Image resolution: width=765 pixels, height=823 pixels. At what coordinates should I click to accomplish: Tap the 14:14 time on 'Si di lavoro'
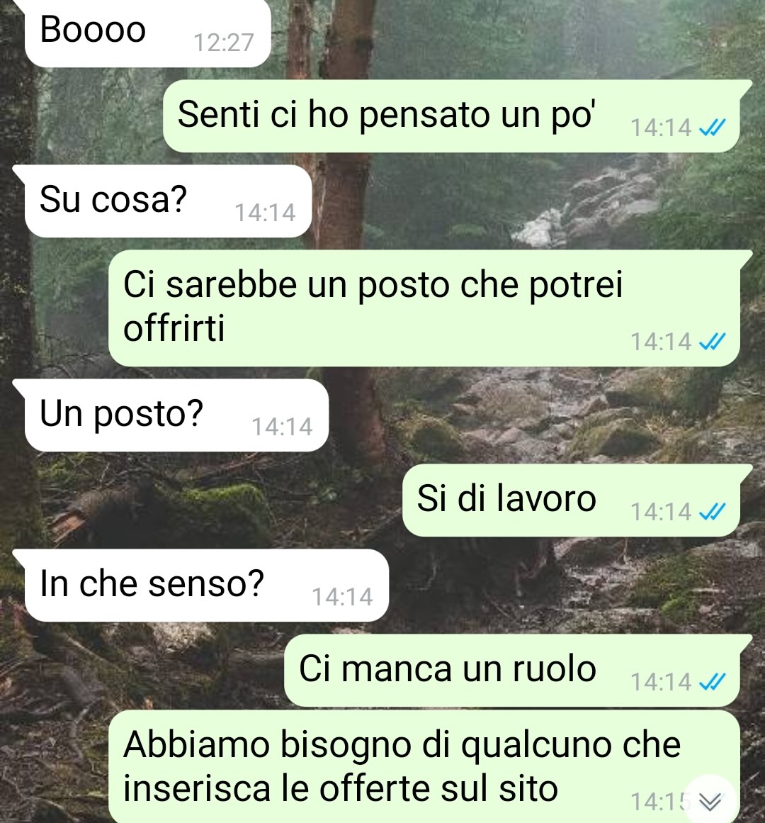click(661, 512)
